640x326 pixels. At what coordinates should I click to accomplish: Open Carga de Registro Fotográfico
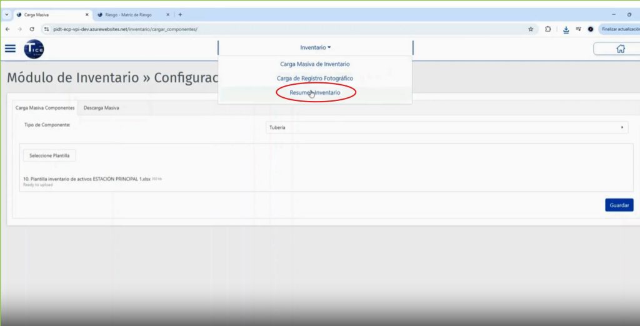(315, 78)
